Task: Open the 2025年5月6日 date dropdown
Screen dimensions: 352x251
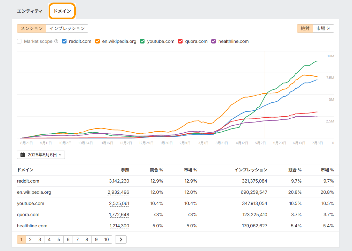Action: tap(41, 155)
